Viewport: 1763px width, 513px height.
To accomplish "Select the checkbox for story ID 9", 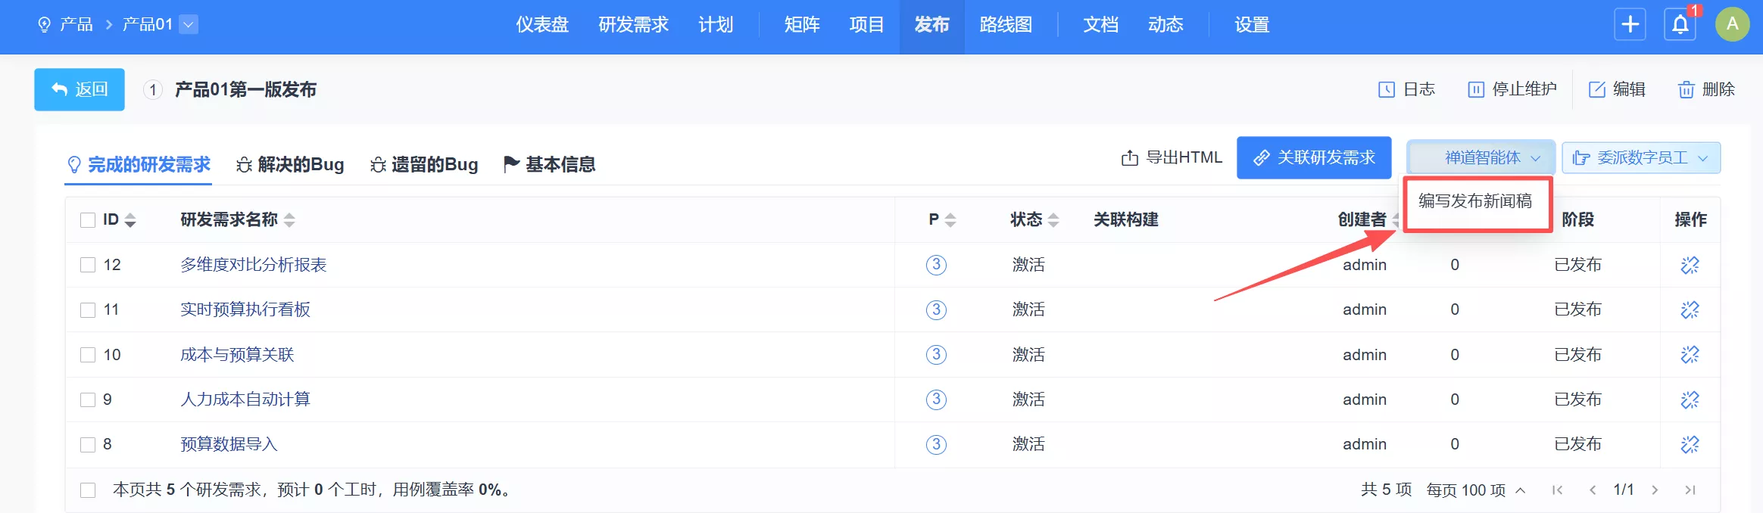I will [88, 400].
